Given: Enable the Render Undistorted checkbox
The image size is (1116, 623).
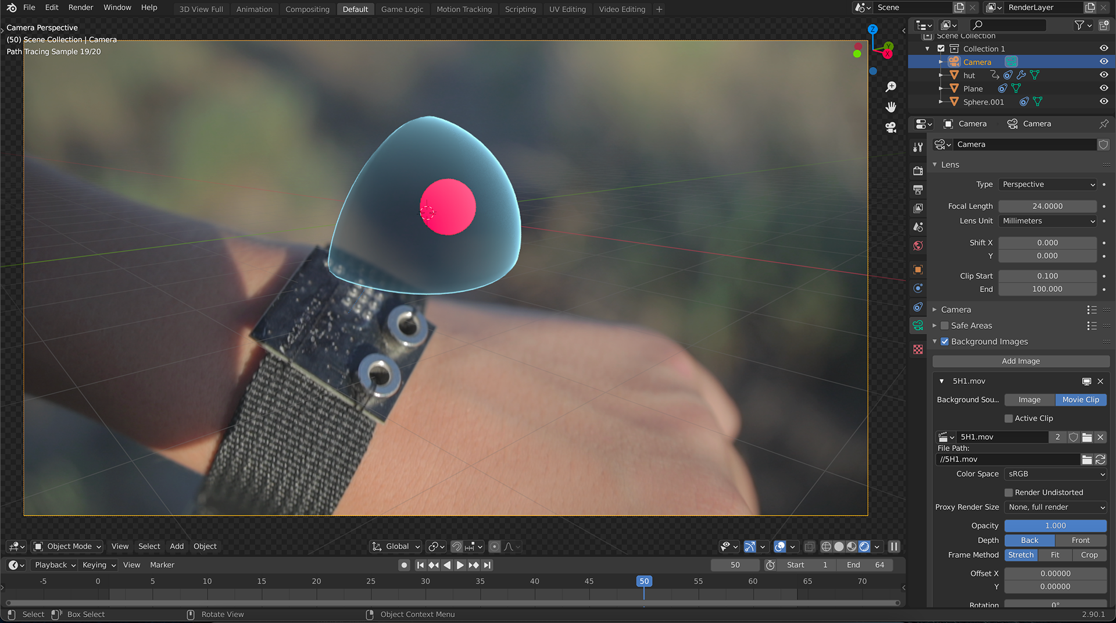Looking at the screenshot, I should click(1008, 492).
